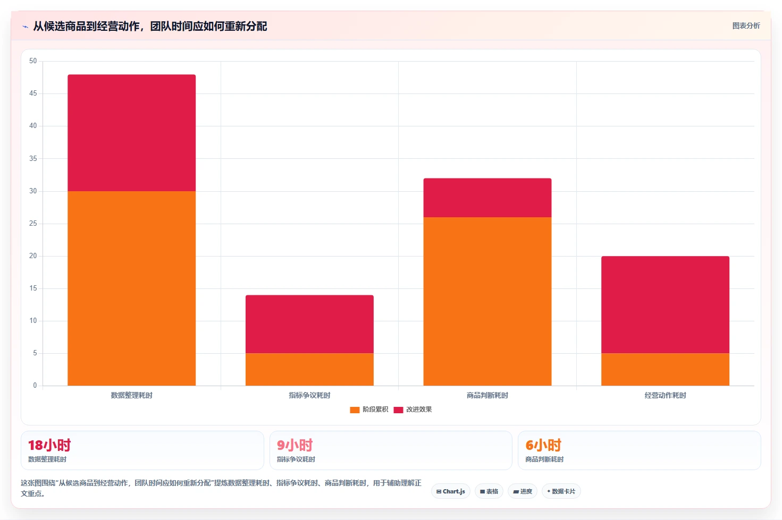Click the y-axis value 50

click(x=33, y=61)
